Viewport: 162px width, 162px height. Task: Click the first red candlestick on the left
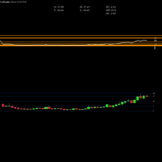pyautogui.click(x=3, y=105)
